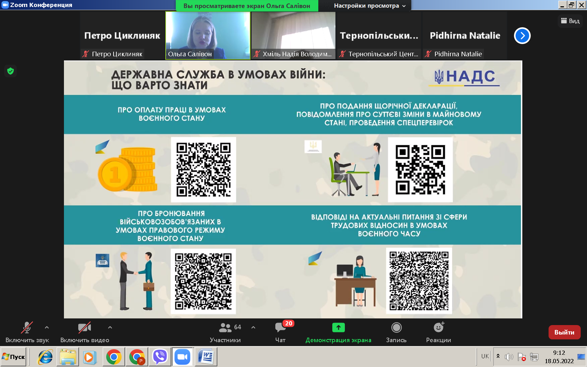Select Pidhirna Natalie participant tile
Viewport: 587px width, 367px height.
pos(465,36)
